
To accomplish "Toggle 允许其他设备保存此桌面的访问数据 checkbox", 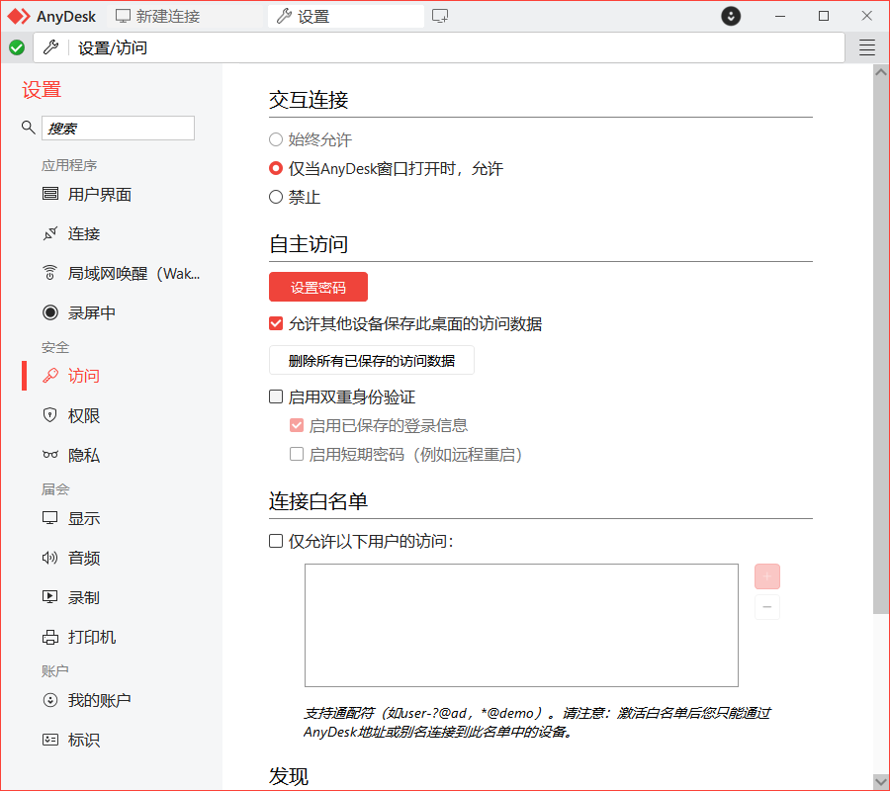I will (x=275, y=323).
